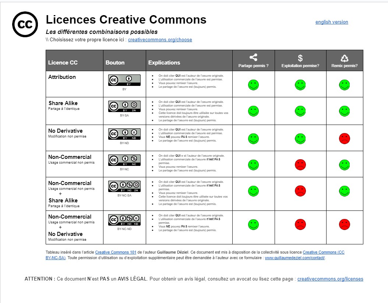Click the BY-NC-SA license badge
This screenshot has height=303, width=388.
pos(124,186)
